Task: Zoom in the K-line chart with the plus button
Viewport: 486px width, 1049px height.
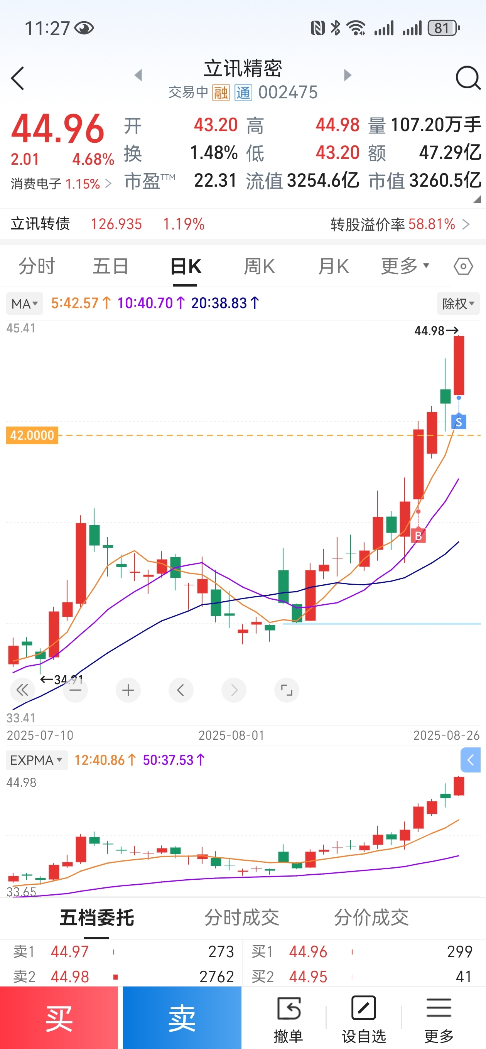Action: pyautogui.click(x=128, y=690)
